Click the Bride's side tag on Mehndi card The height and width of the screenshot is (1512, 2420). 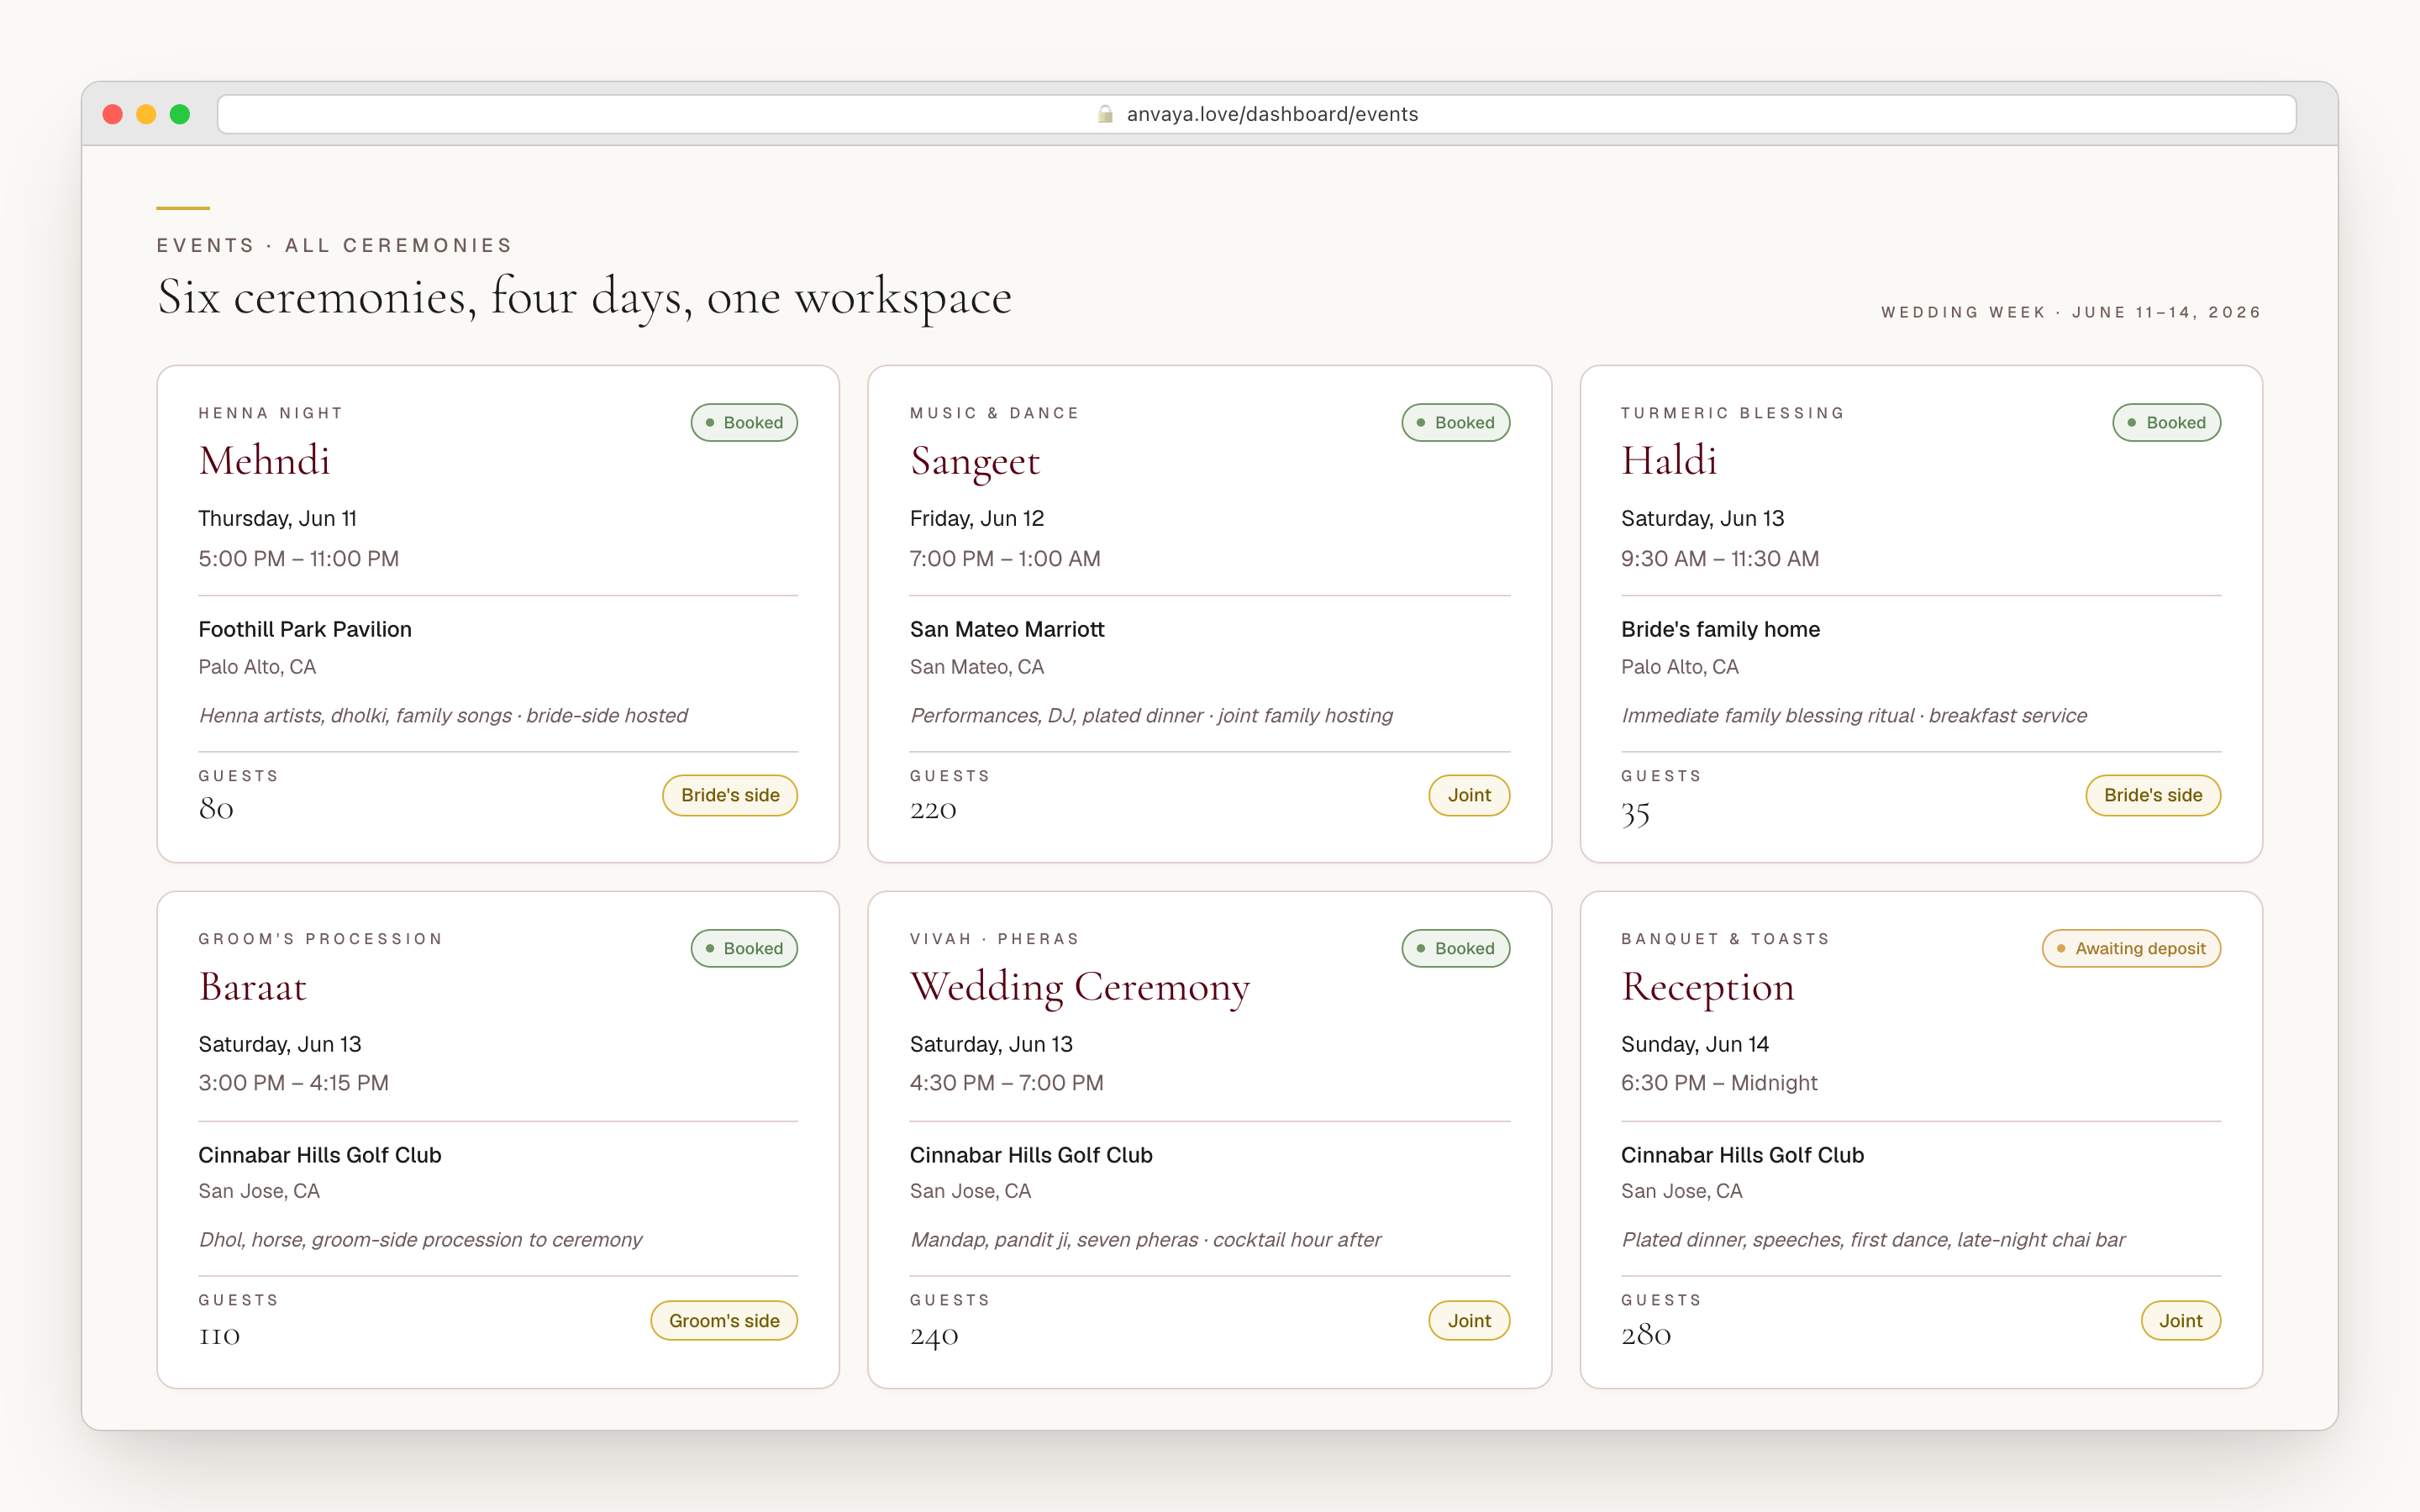730,795
